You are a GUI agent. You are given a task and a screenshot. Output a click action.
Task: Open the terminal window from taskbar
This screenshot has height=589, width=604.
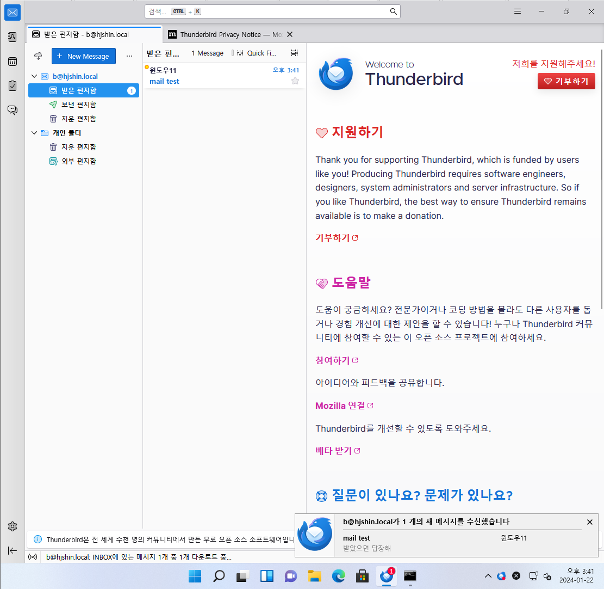tap(410, 576)
